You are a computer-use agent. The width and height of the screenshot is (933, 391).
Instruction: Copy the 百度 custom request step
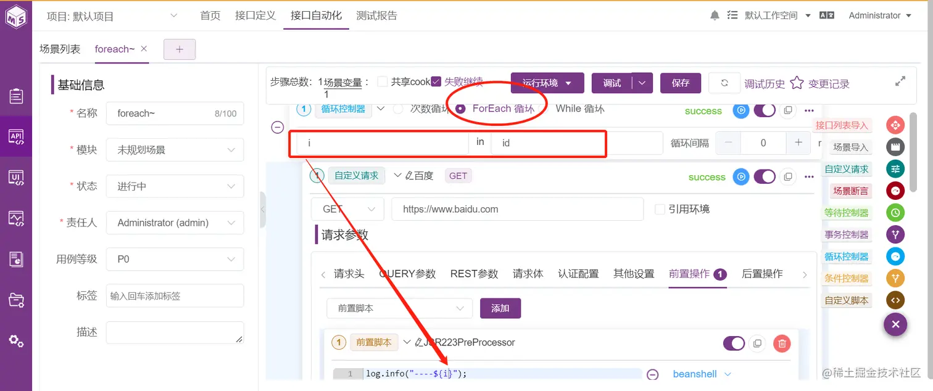coord(787,177)
